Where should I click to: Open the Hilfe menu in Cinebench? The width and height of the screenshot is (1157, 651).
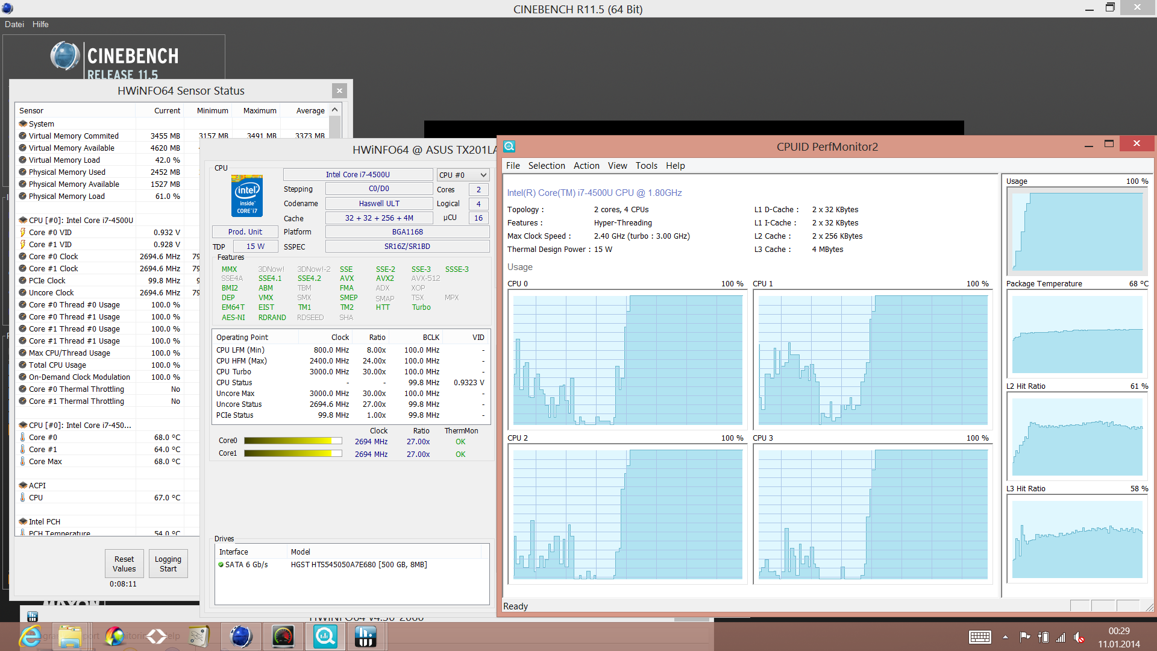coord(40,24)
